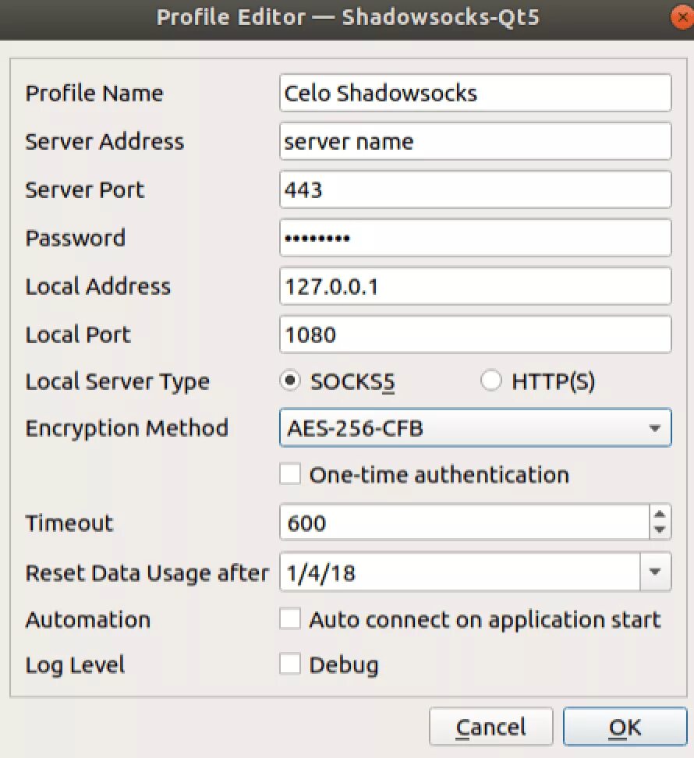Click the Encryption Method label

click(126, 428)
